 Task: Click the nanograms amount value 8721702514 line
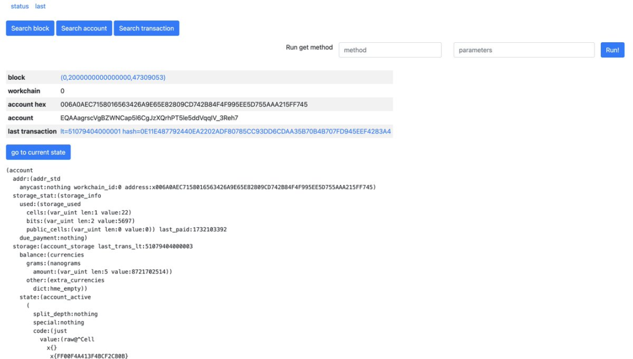click(103, 272)
